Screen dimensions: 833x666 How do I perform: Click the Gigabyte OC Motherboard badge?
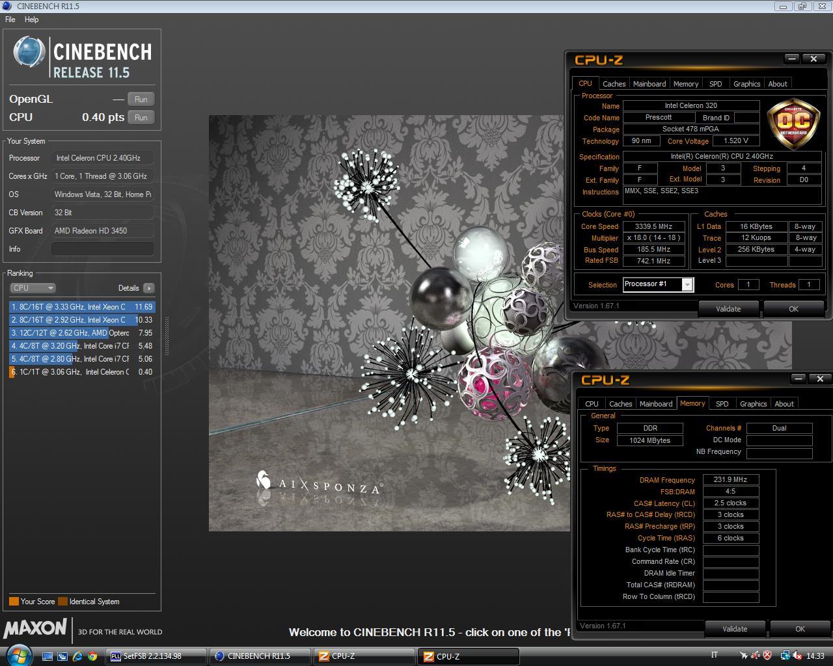(x=793, y=123)
